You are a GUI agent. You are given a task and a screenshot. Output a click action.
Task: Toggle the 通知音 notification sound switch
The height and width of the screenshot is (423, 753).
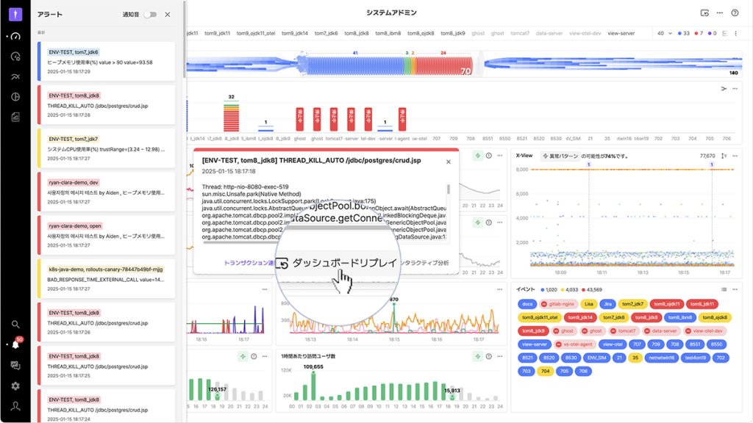149,14
